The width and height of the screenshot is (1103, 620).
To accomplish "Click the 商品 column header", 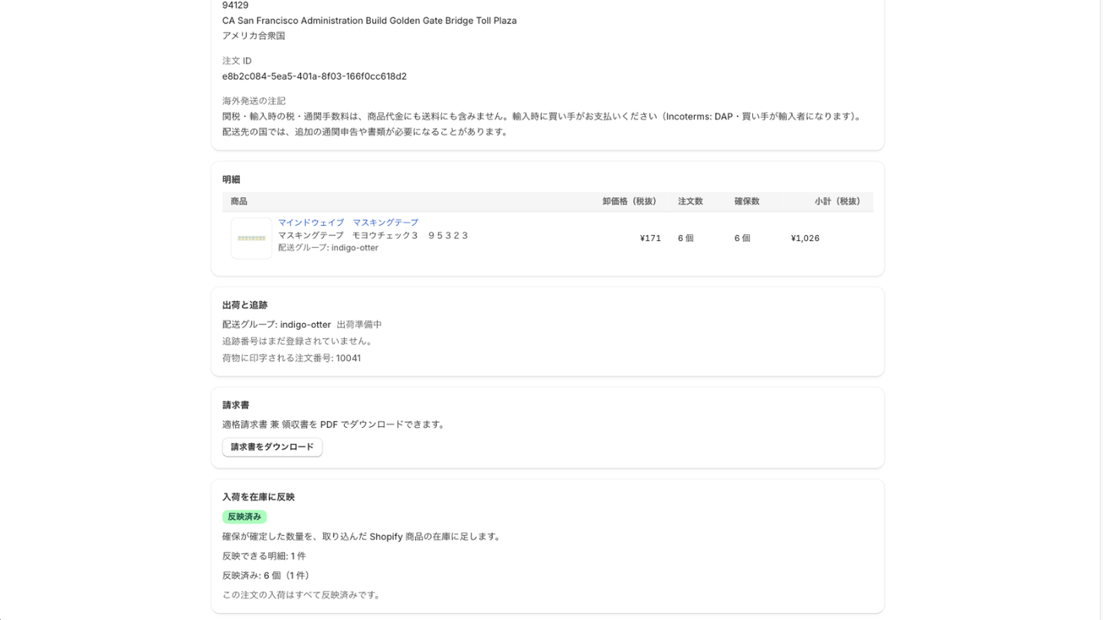I will click(x=239, y=201).
